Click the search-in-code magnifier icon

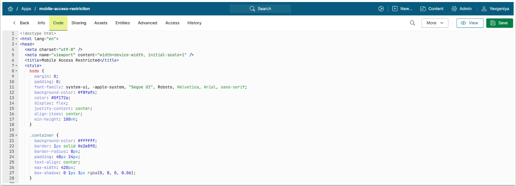point(413,23)
